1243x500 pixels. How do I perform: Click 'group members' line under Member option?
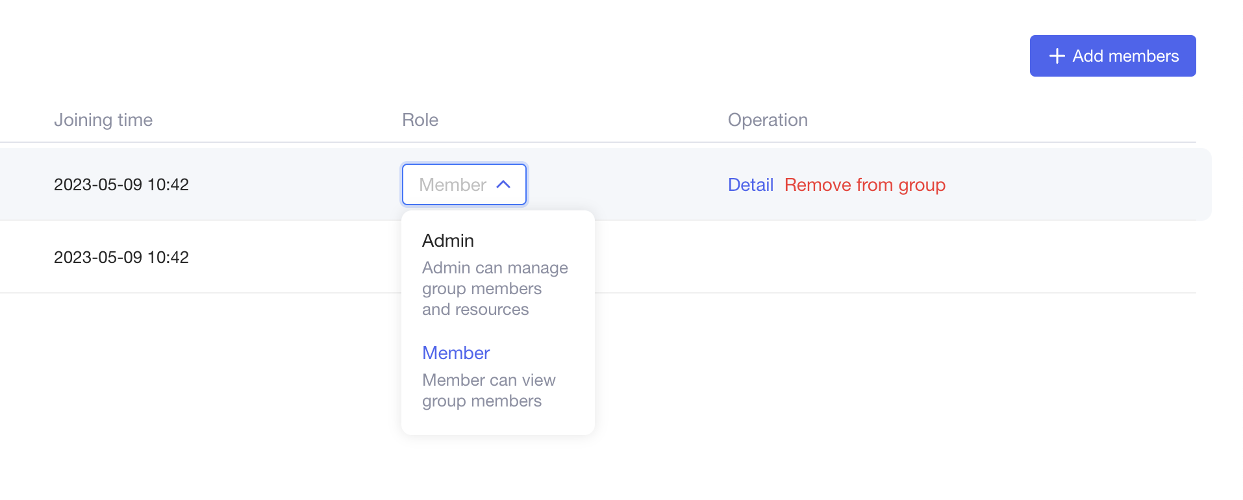[x=482, y=401]
